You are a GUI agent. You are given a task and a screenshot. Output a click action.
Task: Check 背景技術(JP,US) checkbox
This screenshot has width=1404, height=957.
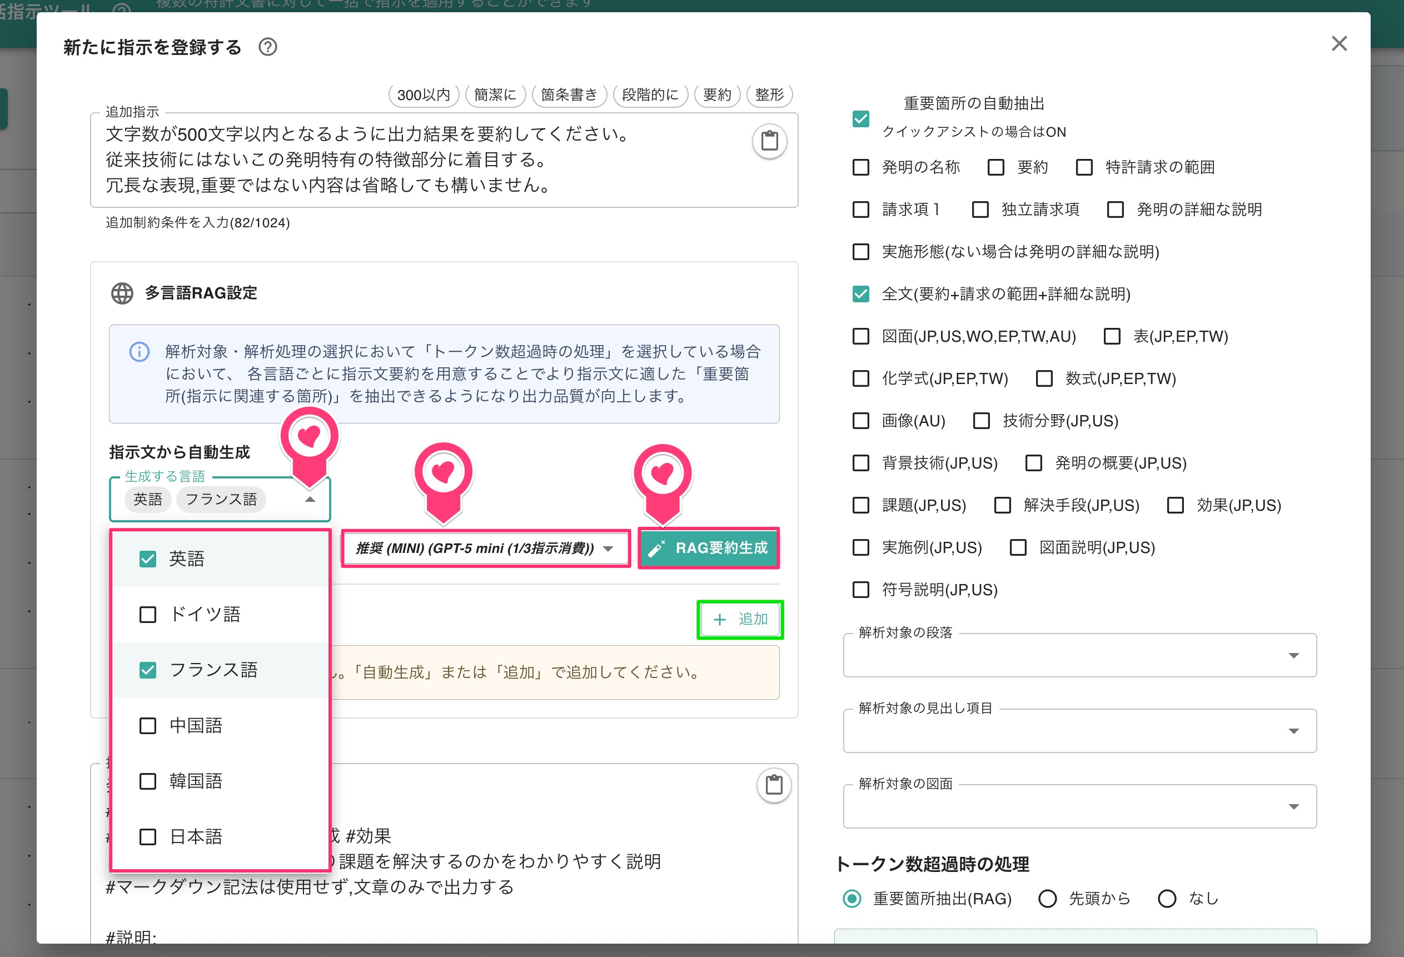coord(861,463)
